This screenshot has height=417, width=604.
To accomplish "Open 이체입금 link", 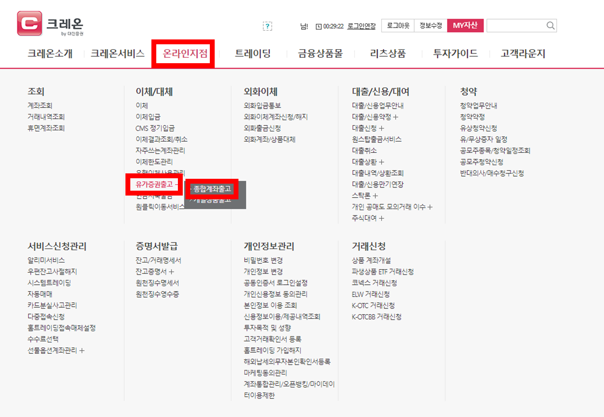I will (148, 117).
